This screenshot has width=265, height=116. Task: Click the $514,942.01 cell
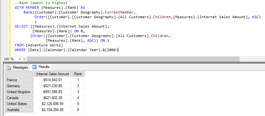click(x=53, y=80)
